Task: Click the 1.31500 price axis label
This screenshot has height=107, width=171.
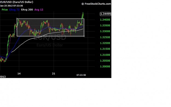Action: [x=105, y=49]
